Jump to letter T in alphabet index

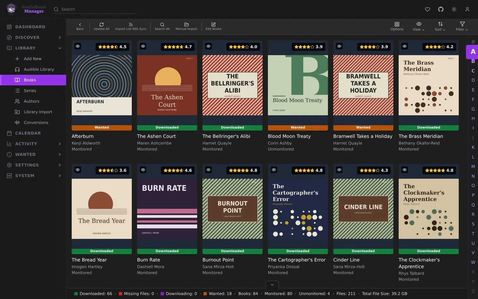[x=473, y=234]
